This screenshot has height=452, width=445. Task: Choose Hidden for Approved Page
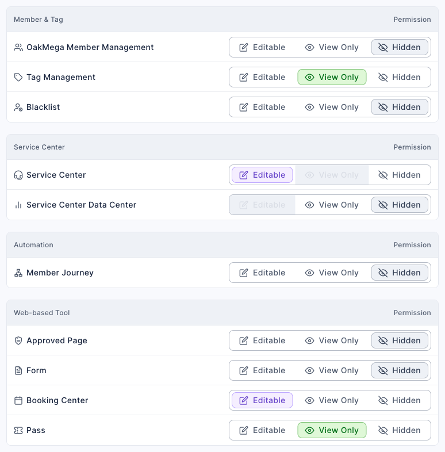click(400, 341)
